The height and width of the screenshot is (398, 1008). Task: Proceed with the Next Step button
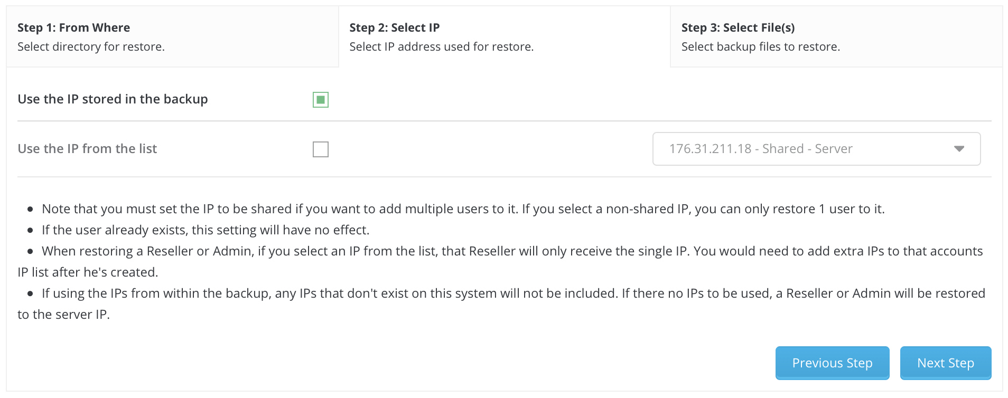[x=945, y=363]
